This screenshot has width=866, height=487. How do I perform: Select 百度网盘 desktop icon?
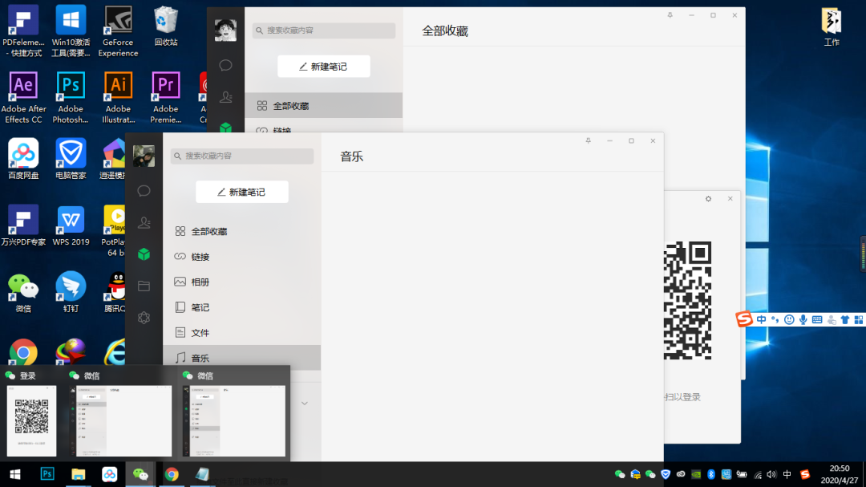[x=23, y=159]
